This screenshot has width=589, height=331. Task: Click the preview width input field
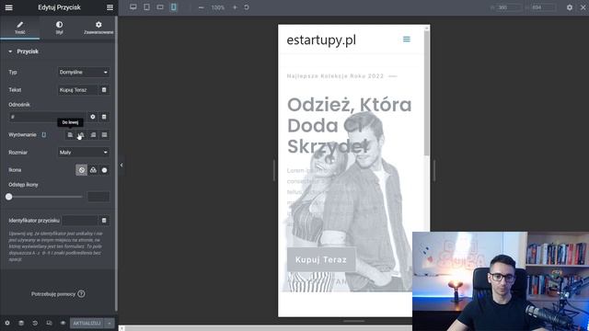[509, 7]
